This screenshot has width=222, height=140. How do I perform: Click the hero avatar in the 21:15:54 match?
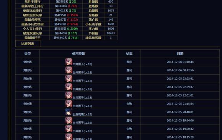[69, 103]
